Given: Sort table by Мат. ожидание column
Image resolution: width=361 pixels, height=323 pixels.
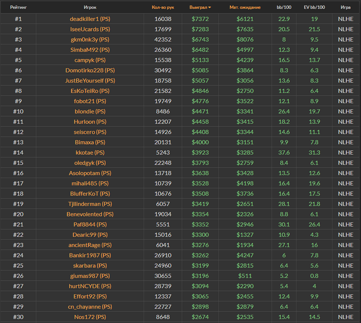Looking at the screenshot, I should (245, 8).
